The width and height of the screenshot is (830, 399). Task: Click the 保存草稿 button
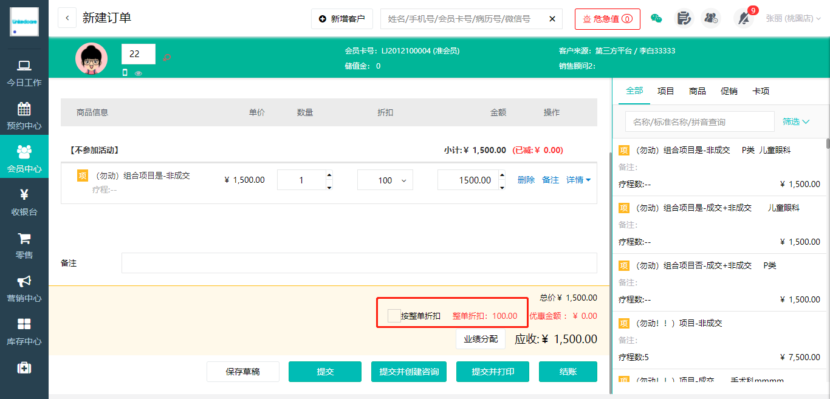click(x=243, y=372)
